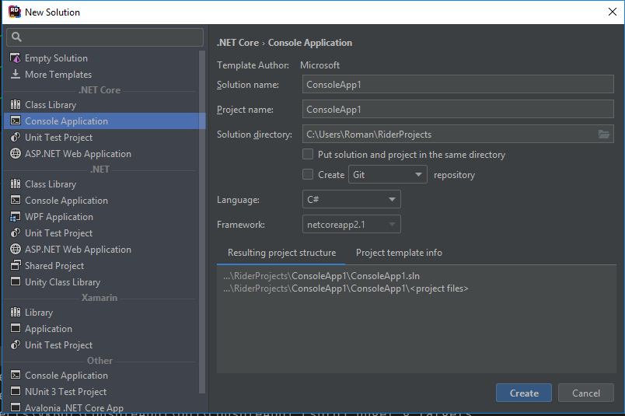Click the More Templates download icon
625x416 pixels.
click(16, 75)
